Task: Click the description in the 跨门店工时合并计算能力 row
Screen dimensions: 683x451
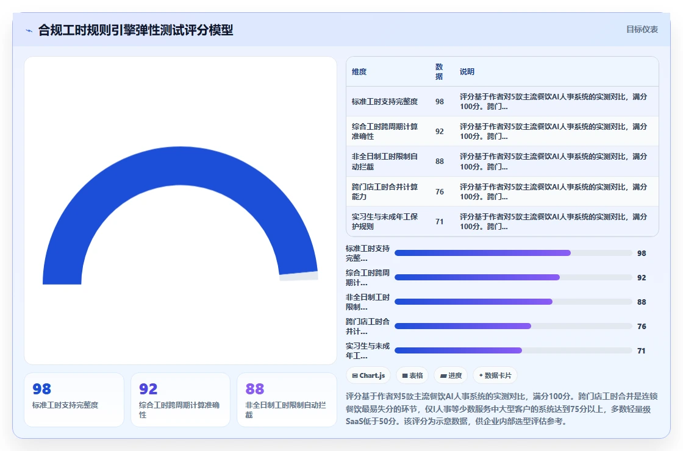Action: point(553,191)
